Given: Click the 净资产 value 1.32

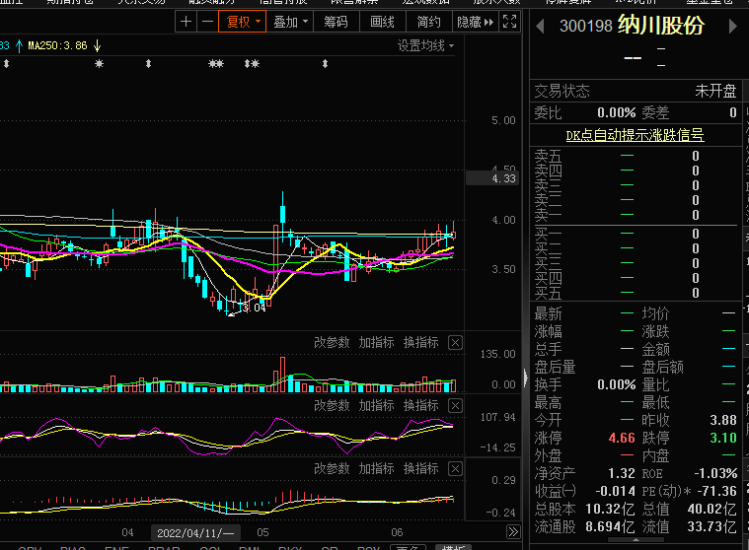Looking at the screenshot, I should 622,473.
